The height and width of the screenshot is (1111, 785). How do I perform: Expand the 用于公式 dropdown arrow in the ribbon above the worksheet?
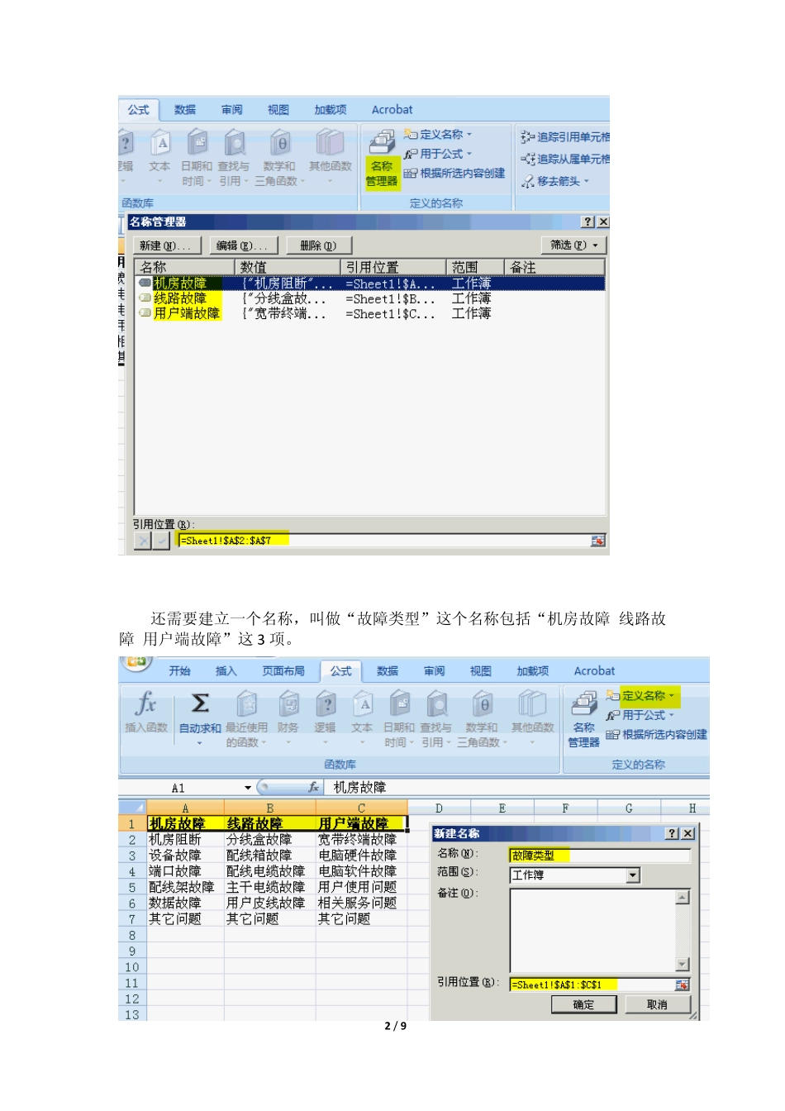pyautogui.click(x=672, y=716)
